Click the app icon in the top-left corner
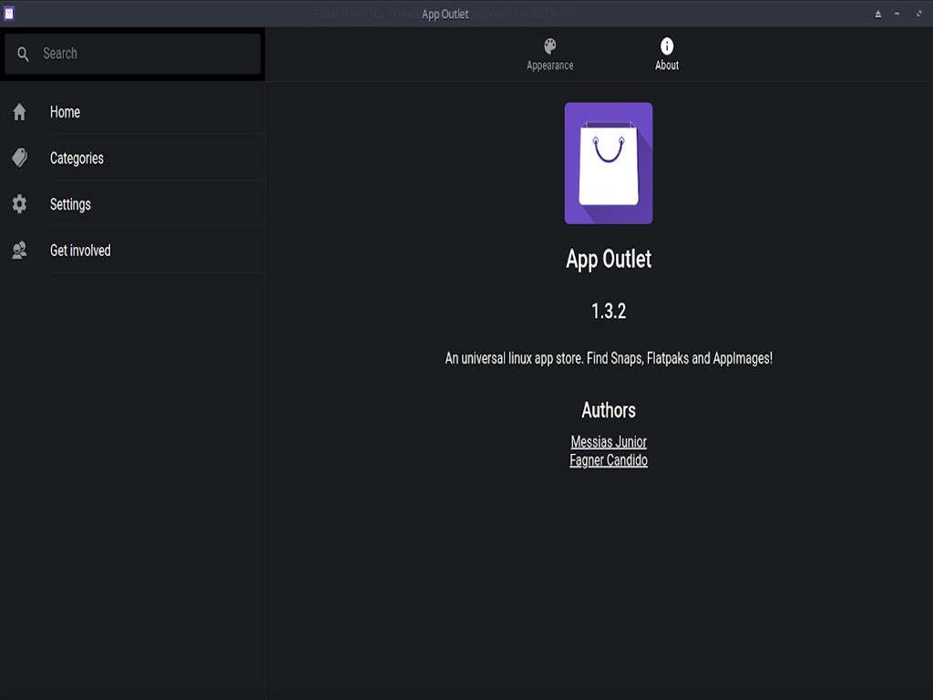 click(11, 13)
